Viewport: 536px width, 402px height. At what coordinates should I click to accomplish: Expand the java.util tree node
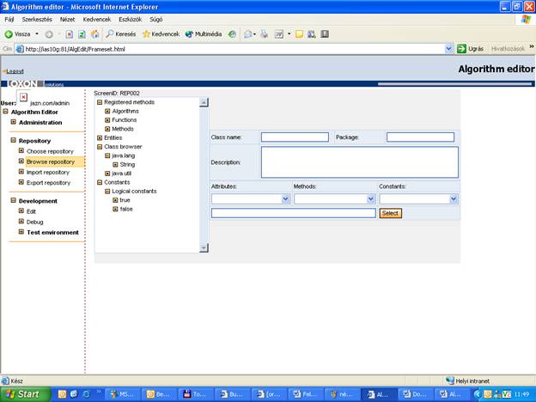107,174
